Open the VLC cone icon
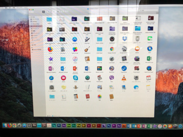Viewport: 183px width, 137px height. pos(124,78)
